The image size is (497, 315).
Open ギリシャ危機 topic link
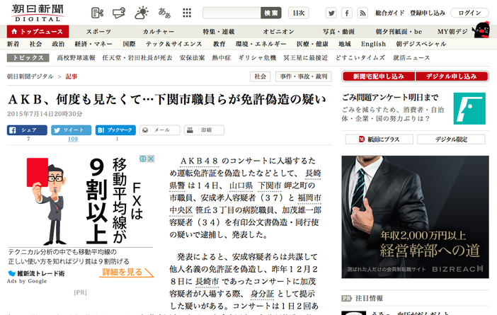(257, 57)
